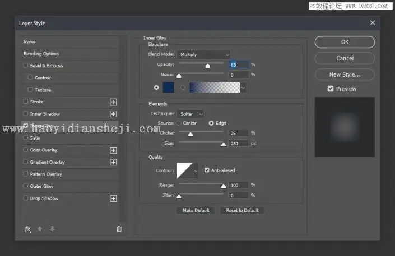Enable the Bevel & Emboss checkbox
Viewport: 395px width, 256px height.
[25, 65]
